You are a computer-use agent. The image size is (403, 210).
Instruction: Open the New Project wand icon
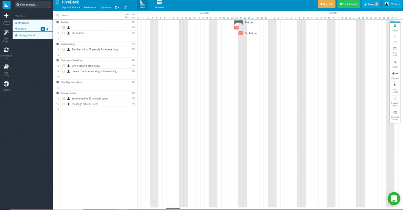pyautogui.click(x=6, y=33)
